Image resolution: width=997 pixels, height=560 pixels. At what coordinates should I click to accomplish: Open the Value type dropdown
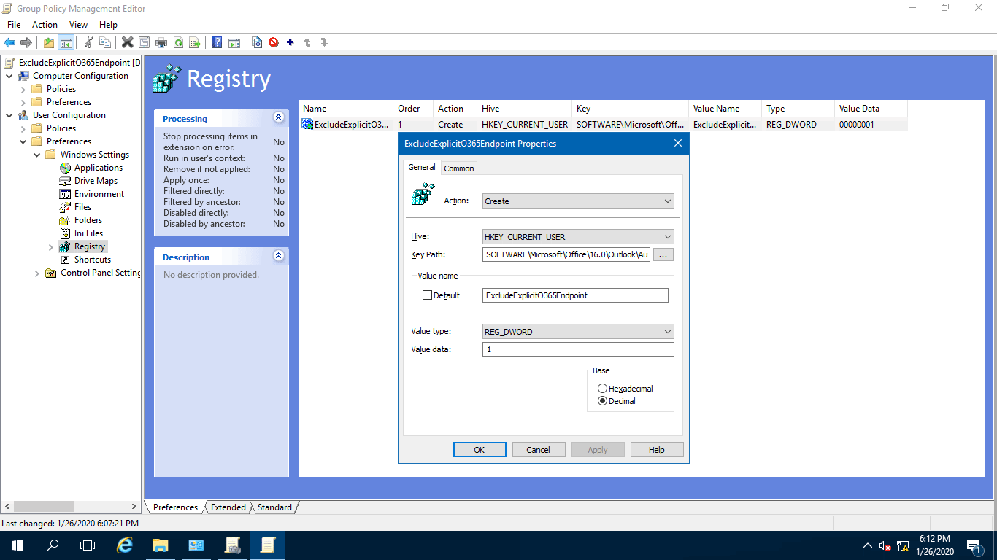coord(578,332)
